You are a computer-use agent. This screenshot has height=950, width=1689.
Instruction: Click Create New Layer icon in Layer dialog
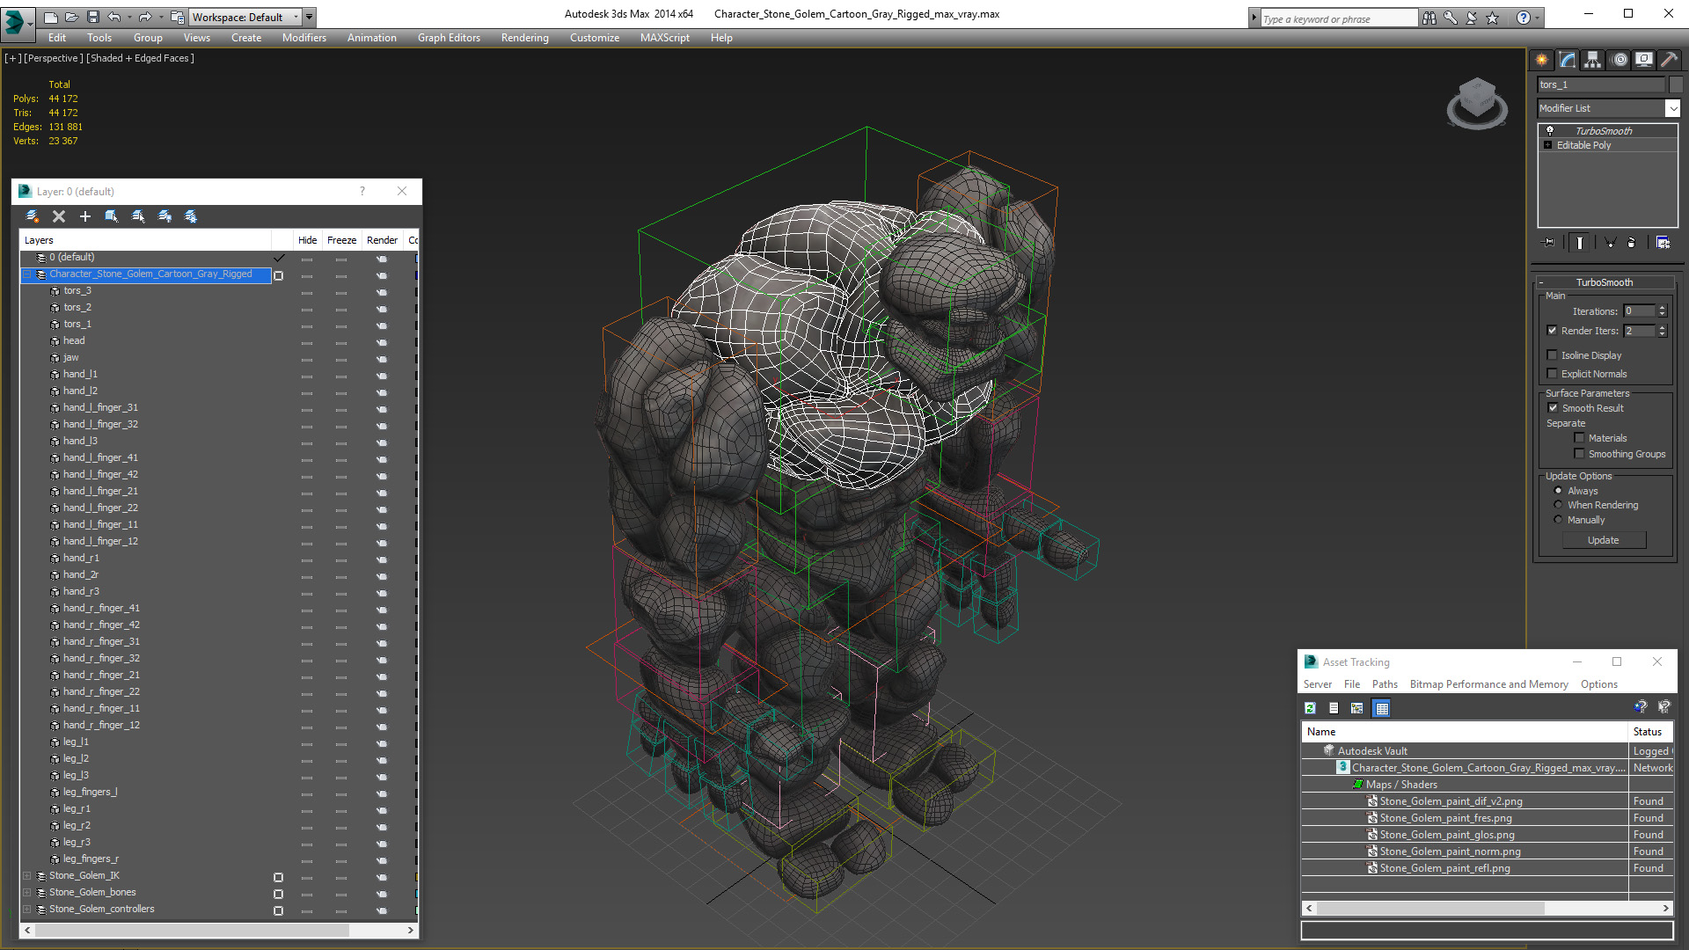[33, 216]
